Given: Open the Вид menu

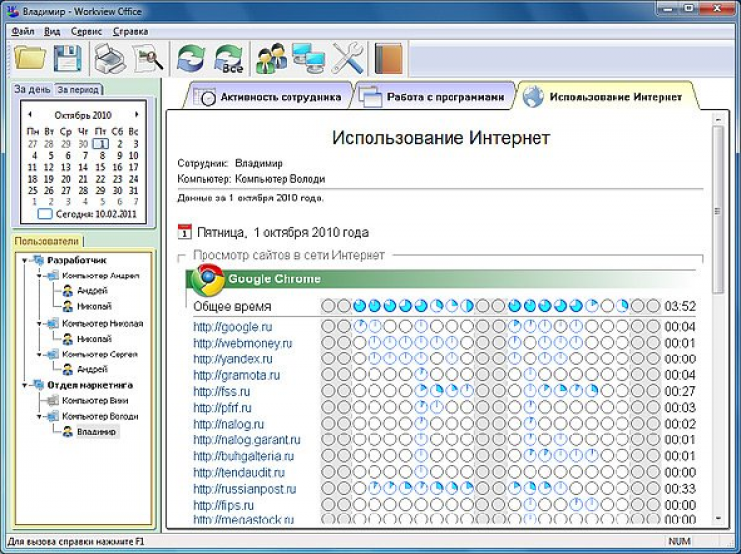Looking at the screenshot, I should tap(52, 32).
